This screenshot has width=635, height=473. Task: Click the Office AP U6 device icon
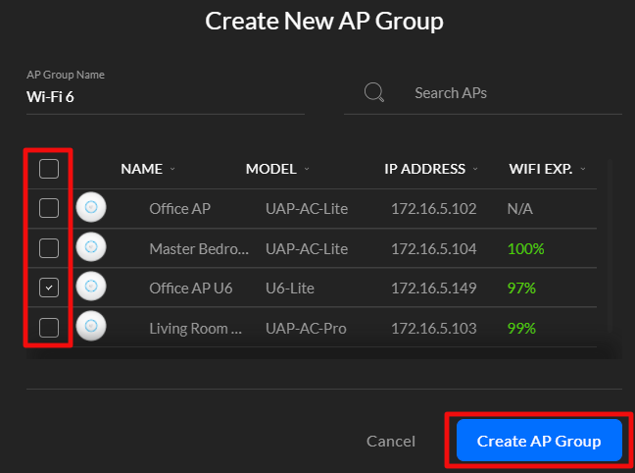(x=91, y=288)
